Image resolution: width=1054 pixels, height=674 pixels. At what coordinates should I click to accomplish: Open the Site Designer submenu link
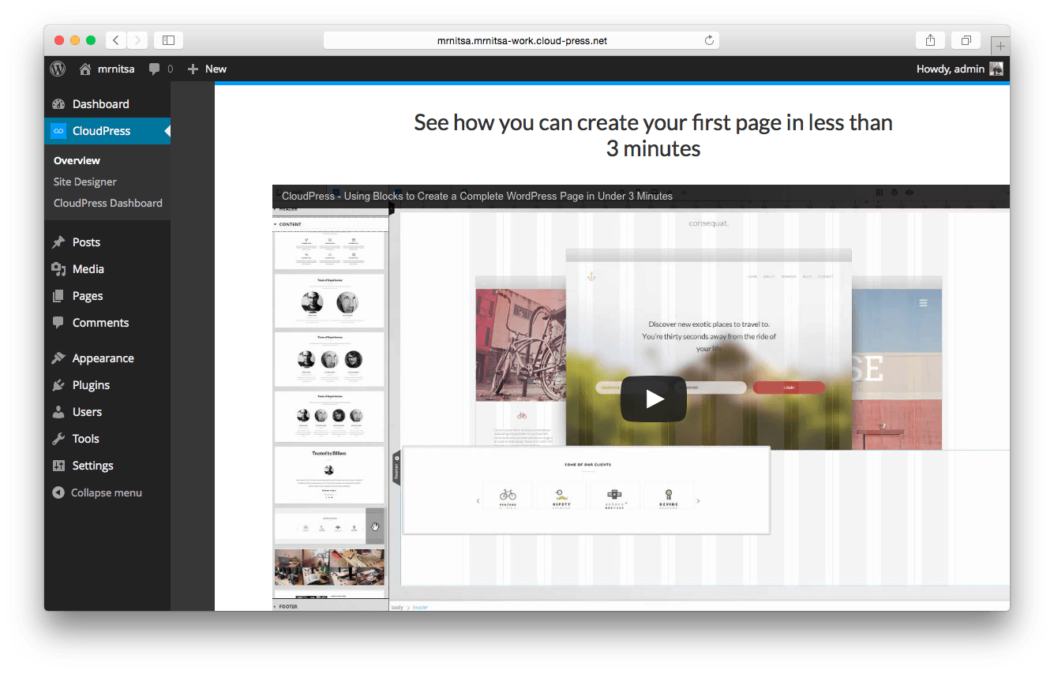click(x=84, y=182)
